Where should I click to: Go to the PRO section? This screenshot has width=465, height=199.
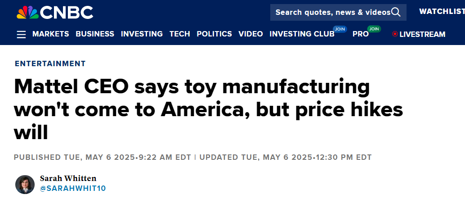360,34
